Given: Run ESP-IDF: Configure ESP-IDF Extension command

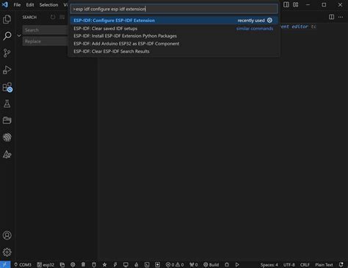Looking at the screenshot, I should pyautogui.click(x=174, y=21).
